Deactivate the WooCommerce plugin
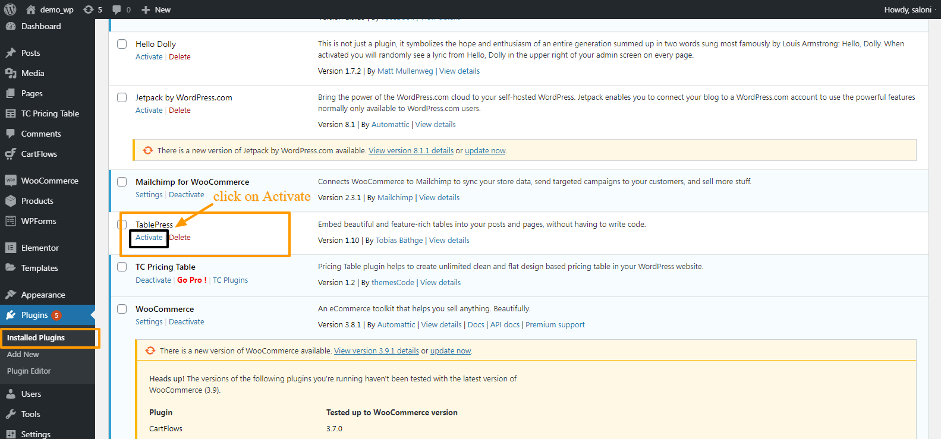 click(187, 322)
